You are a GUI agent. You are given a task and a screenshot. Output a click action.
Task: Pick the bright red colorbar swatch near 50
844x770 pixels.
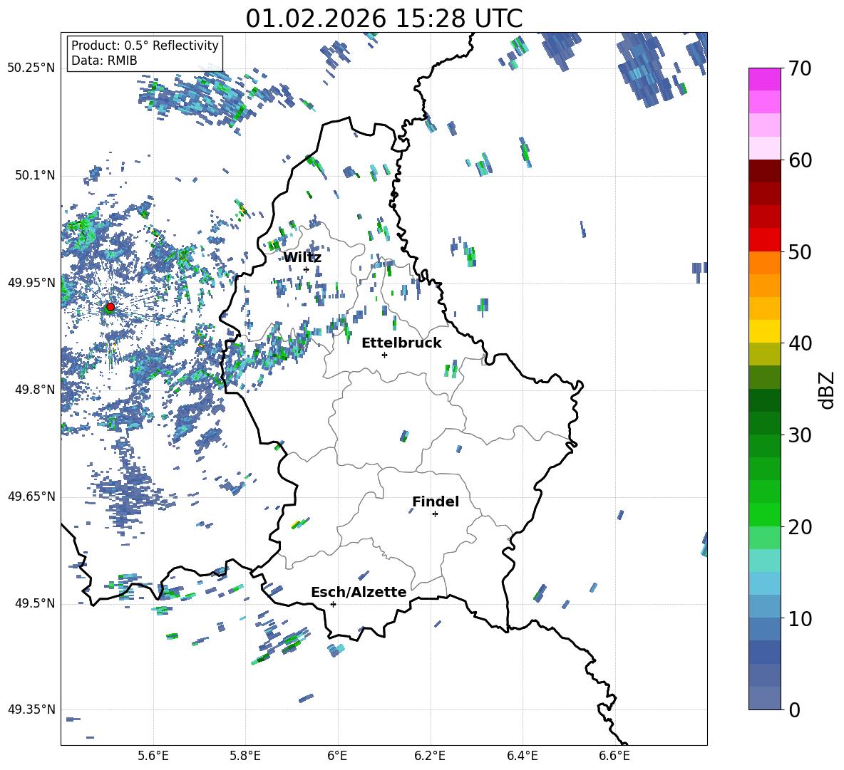coord(764,240)
